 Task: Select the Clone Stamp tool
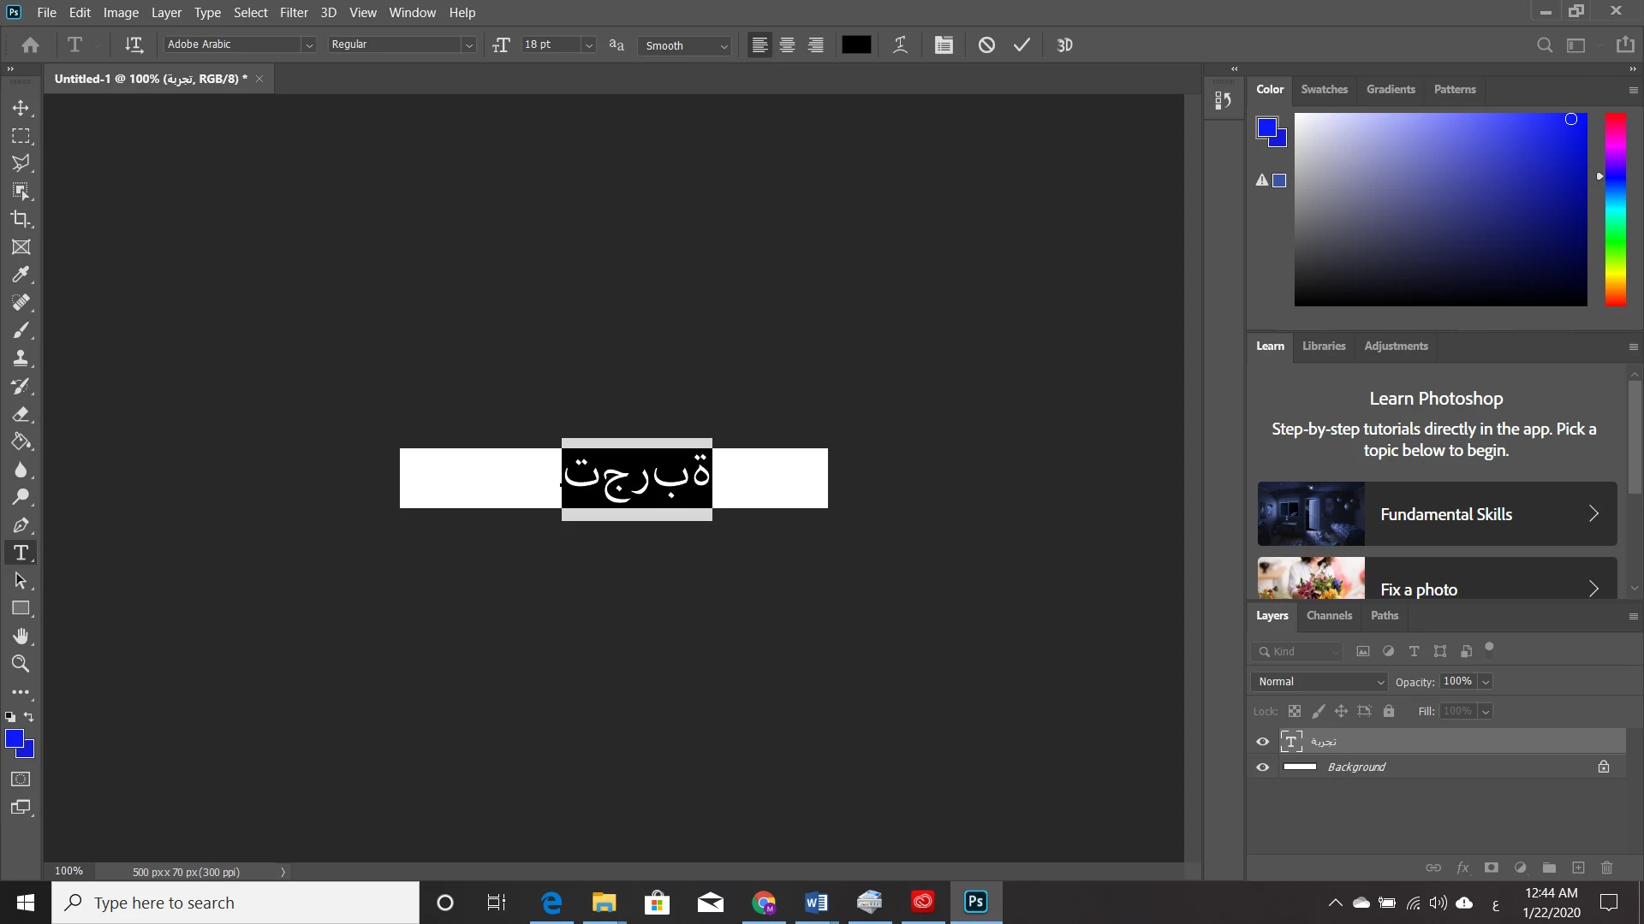(x=21, y=358)
